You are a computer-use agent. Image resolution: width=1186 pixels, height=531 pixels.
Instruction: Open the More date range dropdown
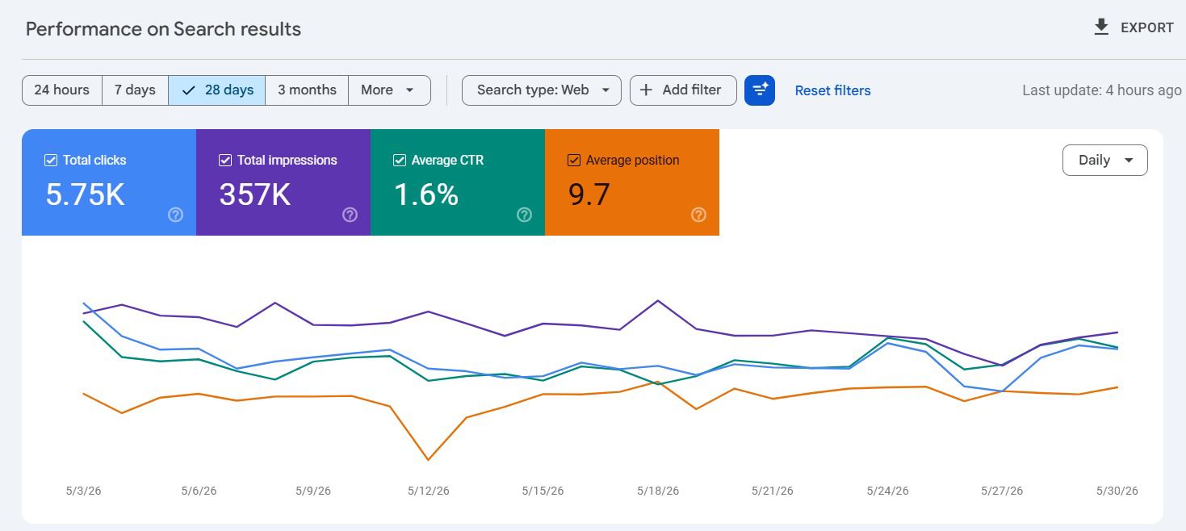[389, 90]
